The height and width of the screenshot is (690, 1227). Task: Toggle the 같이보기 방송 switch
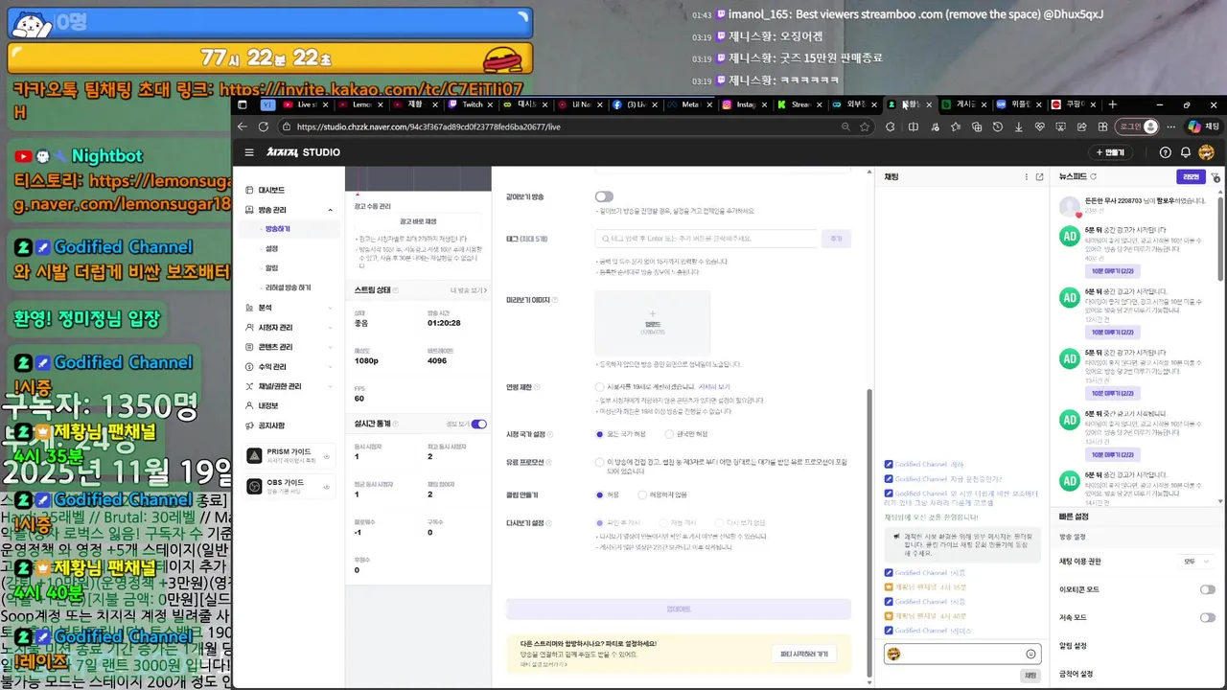click(x=604, y=196)
